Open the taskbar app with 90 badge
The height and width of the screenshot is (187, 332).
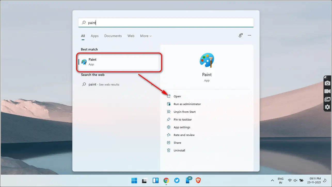188,180
